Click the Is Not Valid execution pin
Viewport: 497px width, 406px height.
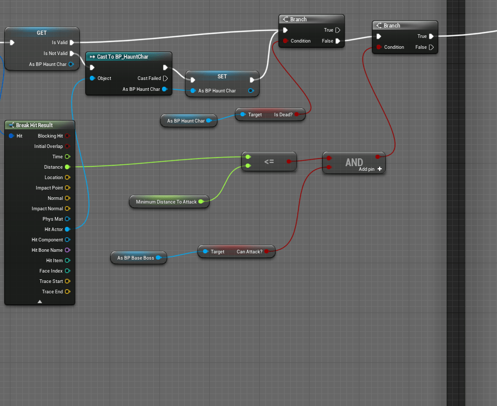(x=72, y=53)
